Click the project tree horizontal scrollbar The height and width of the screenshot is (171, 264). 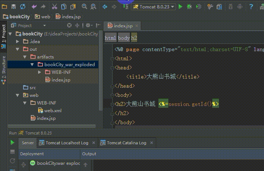[x=52, y=126]
